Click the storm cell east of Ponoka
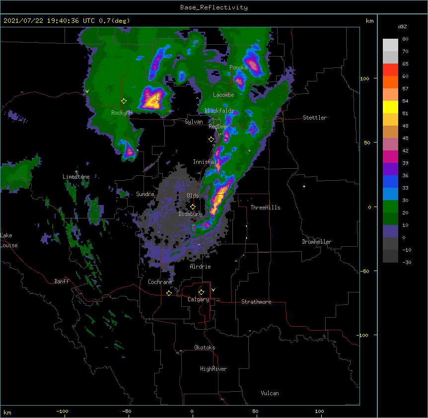This screenshot has height=418, width=428. pos(253,66)
